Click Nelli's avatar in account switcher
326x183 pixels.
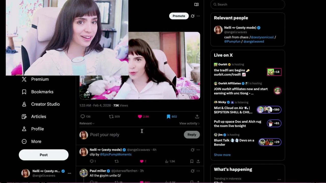[x=25, y=173]
